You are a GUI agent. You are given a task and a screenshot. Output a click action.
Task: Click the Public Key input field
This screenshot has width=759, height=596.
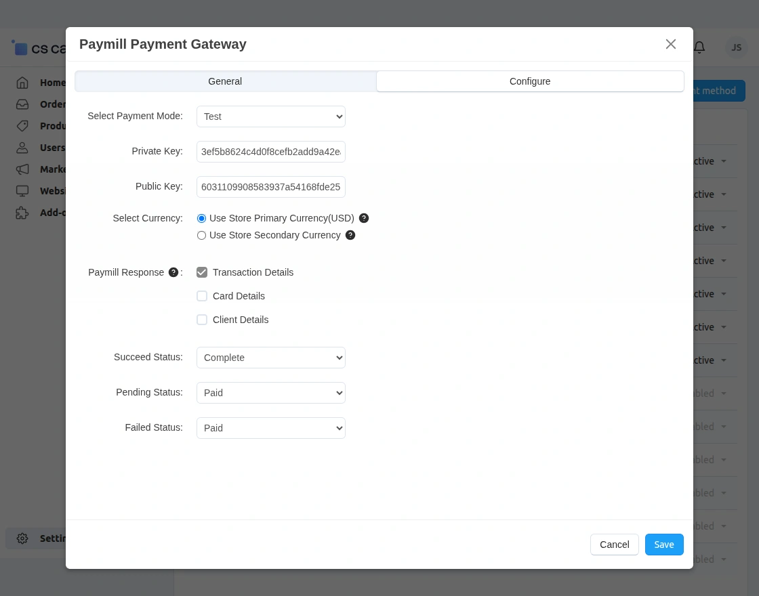[x=270, y=187]
